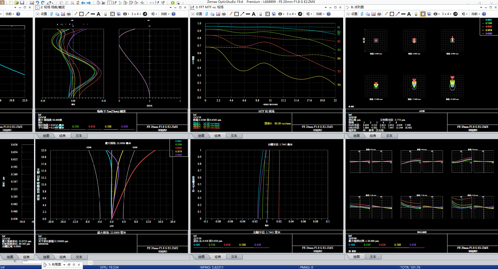Toggle active cursor in spot diagram window
This screenshot has height=269, width=498.
(423, 14)
